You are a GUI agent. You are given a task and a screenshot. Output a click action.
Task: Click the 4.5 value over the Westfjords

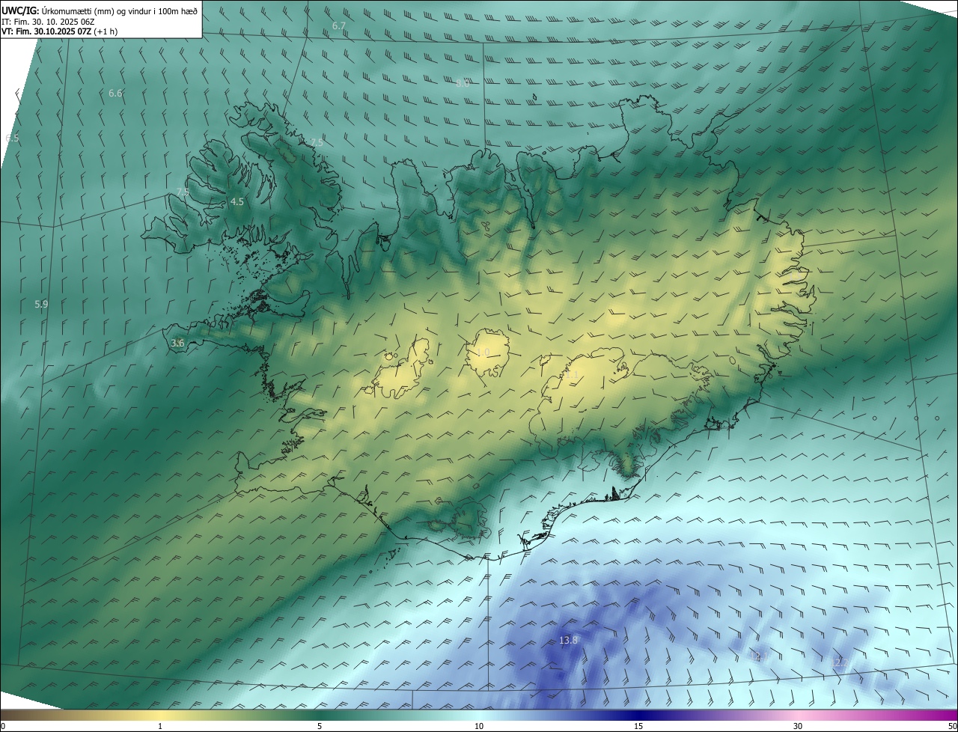click(237, 202)
